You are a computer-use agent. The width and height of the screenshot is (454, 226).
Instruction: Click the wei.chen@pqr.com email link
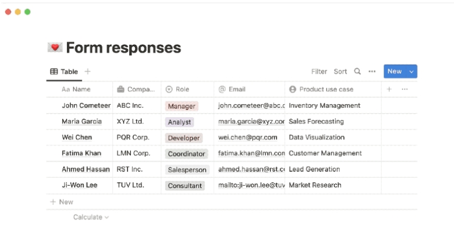point(248,138)
